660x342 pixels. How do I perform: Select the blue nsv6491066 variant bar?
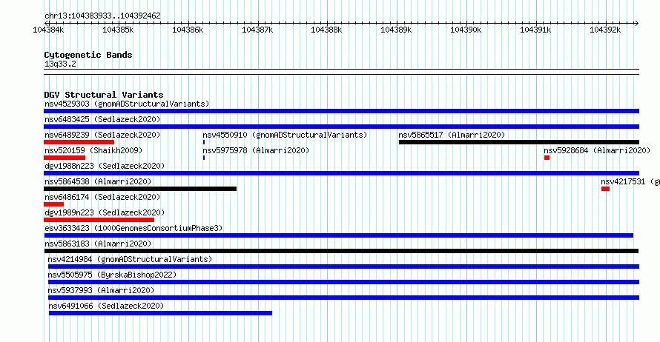pyautogui.click(x=160, y=313)
